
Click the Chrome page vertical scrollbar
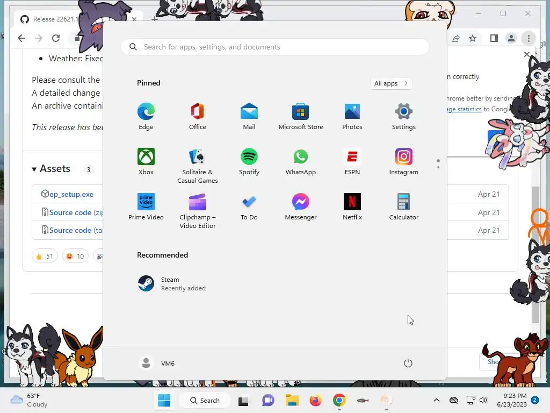click(535, 254)
